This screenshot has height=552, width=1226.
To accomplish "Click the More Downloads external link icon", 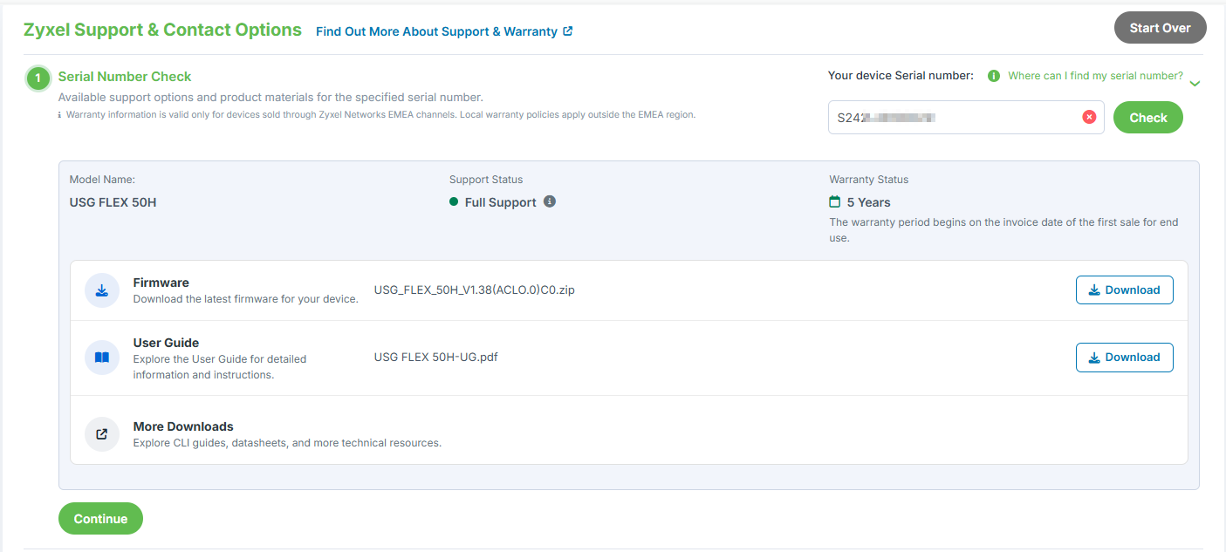I will tap(102, 433).
